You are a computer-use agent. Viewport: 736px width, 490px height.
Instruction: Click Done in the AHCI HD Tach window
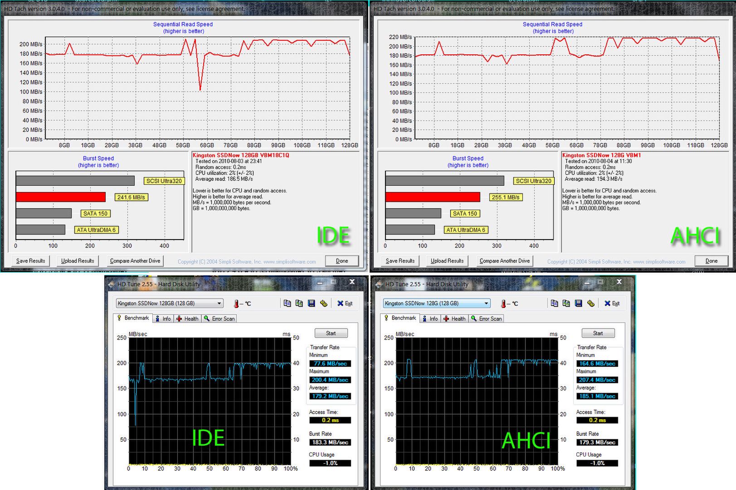[x=712, y=261]
